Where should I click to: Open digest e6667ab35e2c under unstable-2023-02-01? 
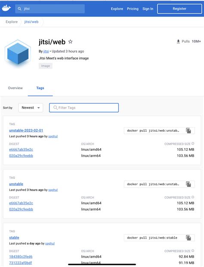21,149
